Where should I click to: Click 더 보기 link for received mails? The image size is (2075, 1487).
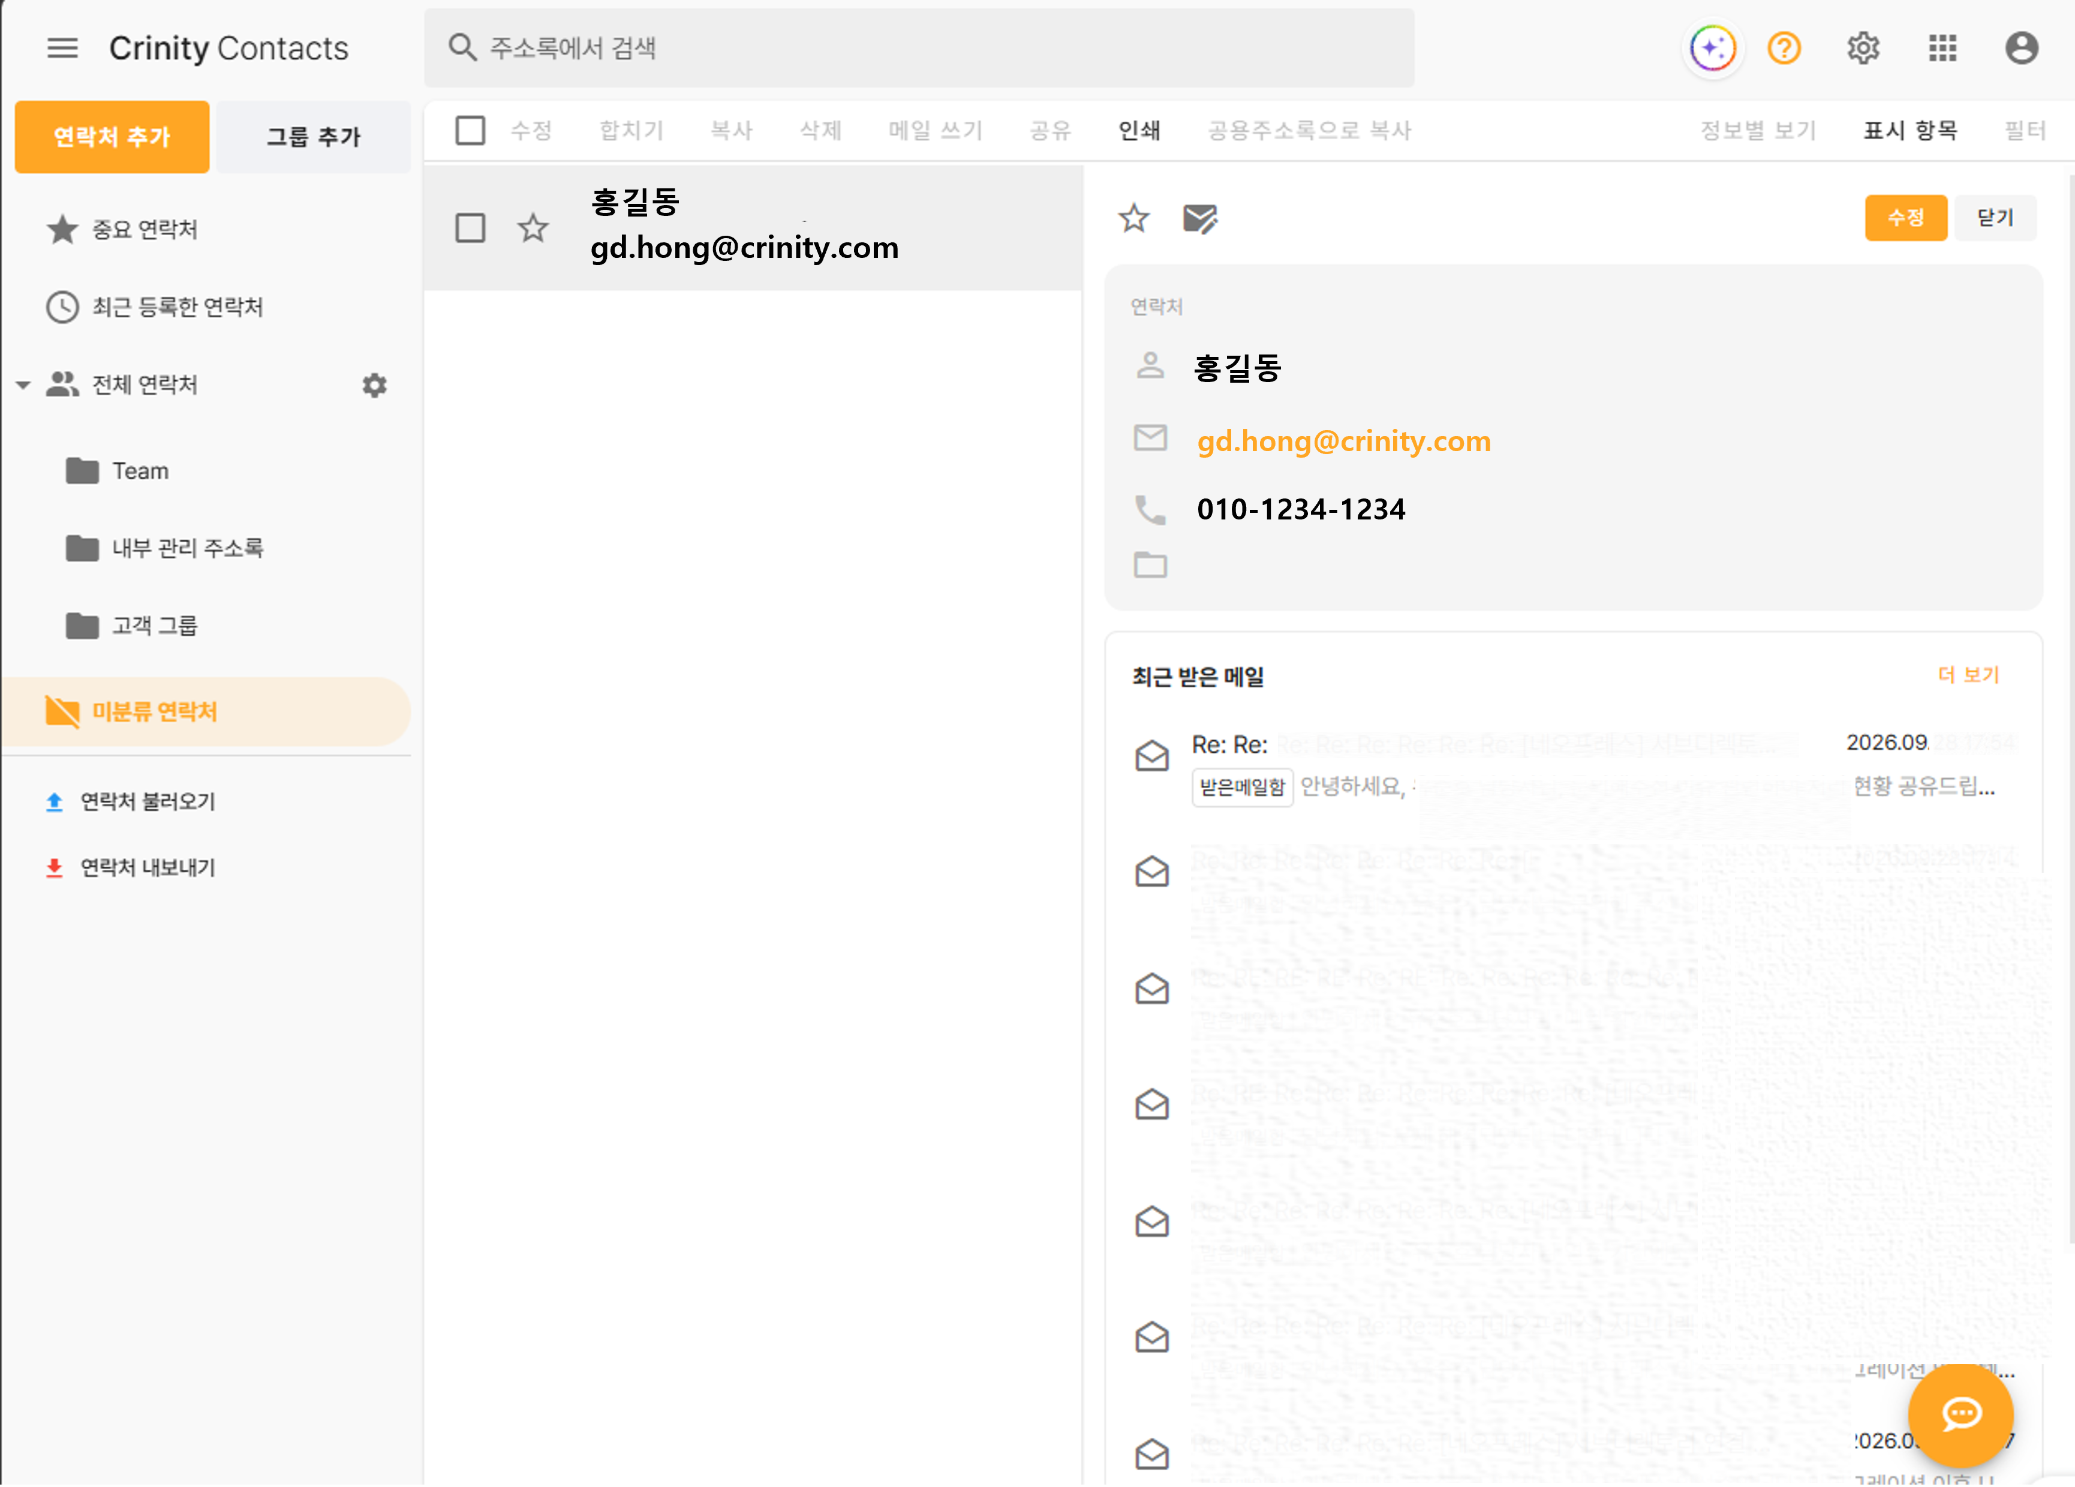pos(1968,674)
